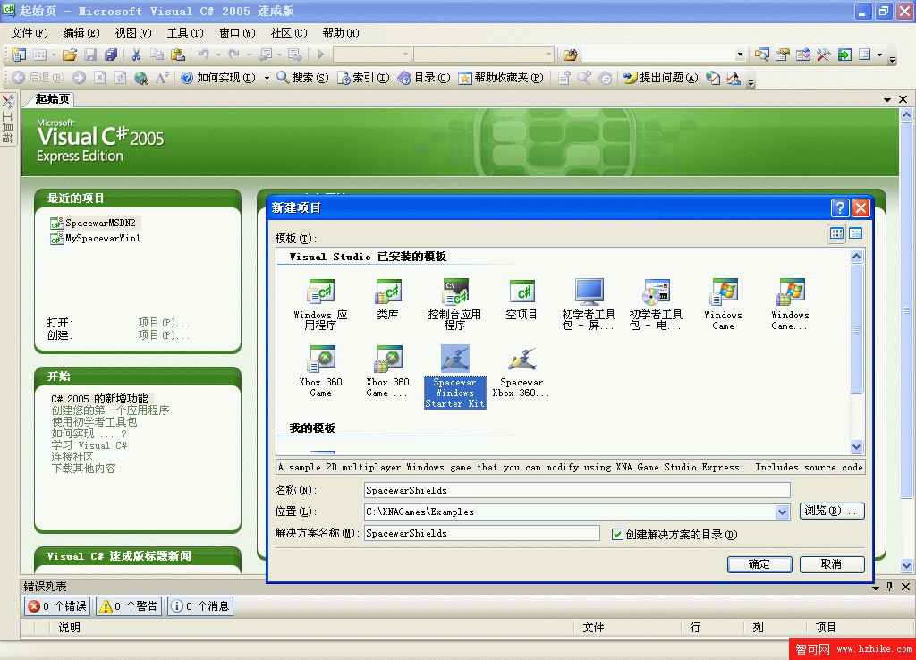Open the 视图 View menu
This screenshot has width=916, height=660.
point(133,33)
